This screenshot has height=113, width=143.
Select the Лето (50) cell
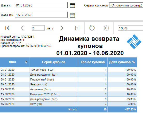(x=54, y=104)
